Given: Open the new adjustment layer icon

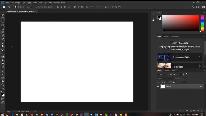Looking at the screenshot, I should pos(191,111).
